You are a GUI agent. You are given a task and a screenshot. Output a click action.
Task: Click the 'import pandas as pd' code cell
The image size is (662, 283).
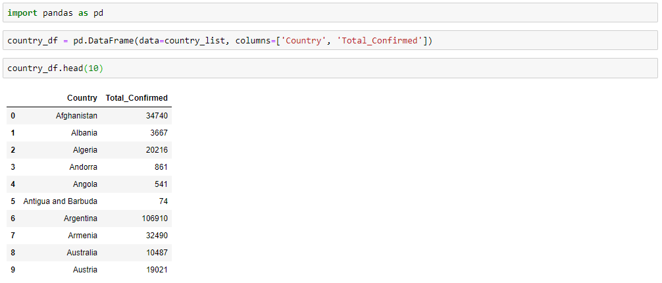click(330, 13)
